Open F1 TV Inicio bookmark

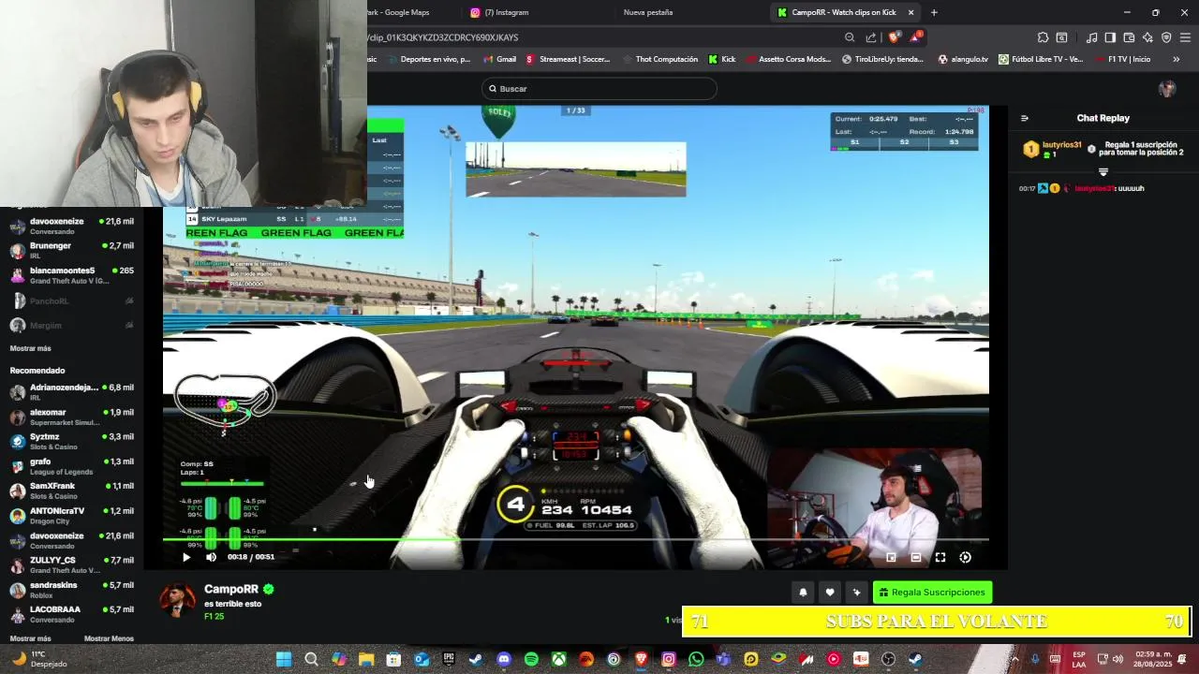tap(1121, 59)
